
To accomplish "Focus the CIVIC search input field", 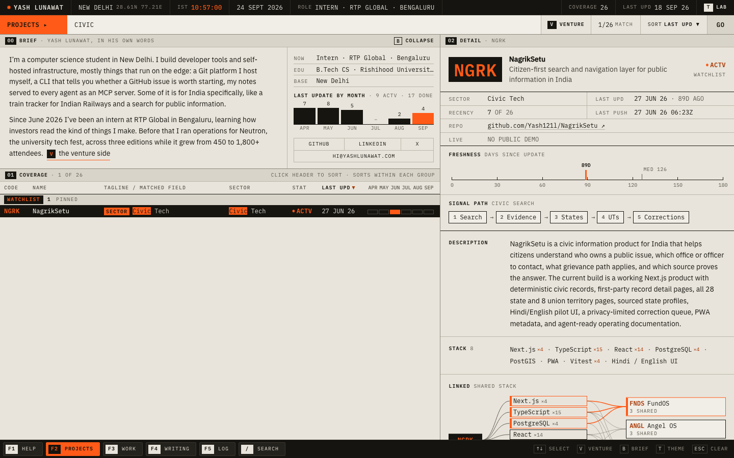I will 304,25.
